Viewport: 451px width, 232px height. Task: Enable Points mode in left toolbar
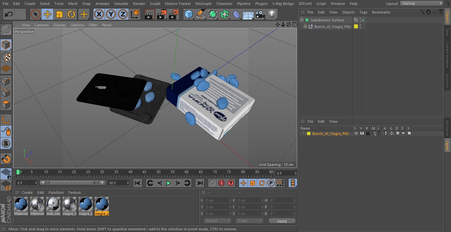tap(6, 81)
